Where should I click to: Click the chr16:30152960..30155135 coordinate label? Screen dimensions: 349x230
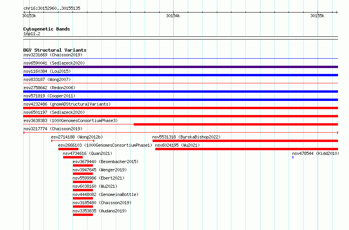click(52, 8)
